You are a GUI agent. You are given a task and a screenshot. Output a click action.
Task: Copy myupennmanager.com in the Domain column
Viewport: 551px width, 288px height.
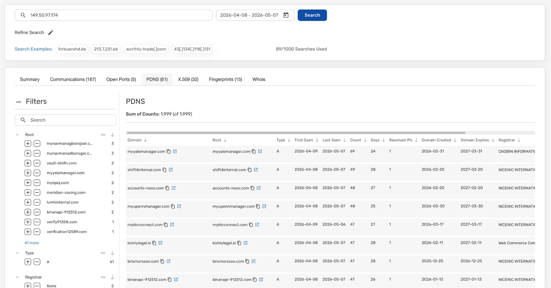(173, 206)
